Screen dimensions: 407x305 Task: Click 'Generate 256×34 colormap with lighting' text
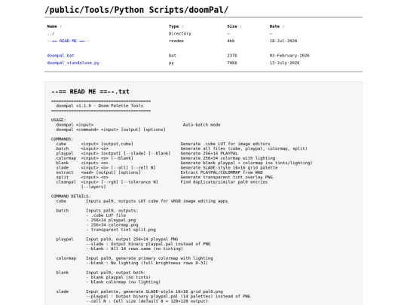click(228, 158)
